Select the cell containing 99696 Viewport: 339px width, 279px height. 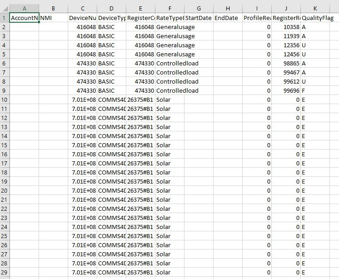tap(286, 90)
